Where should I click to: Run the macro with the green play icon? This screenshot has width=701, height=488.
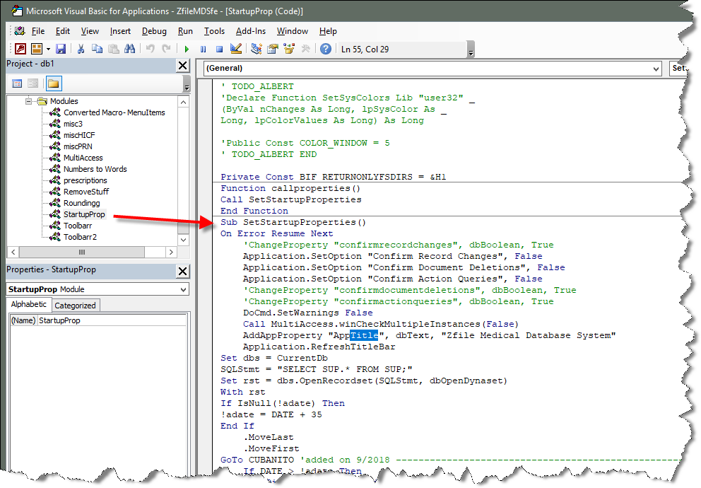(187, 49)
